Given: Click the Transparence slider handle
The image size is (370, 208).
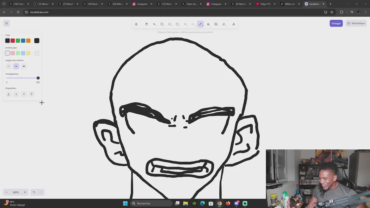Looking at the screenshot, I should [38, 78].
